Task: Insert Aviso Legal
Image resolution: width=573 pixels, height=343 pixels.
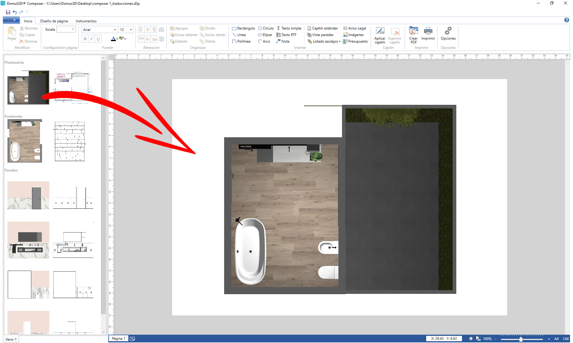Action: [355, 28]
